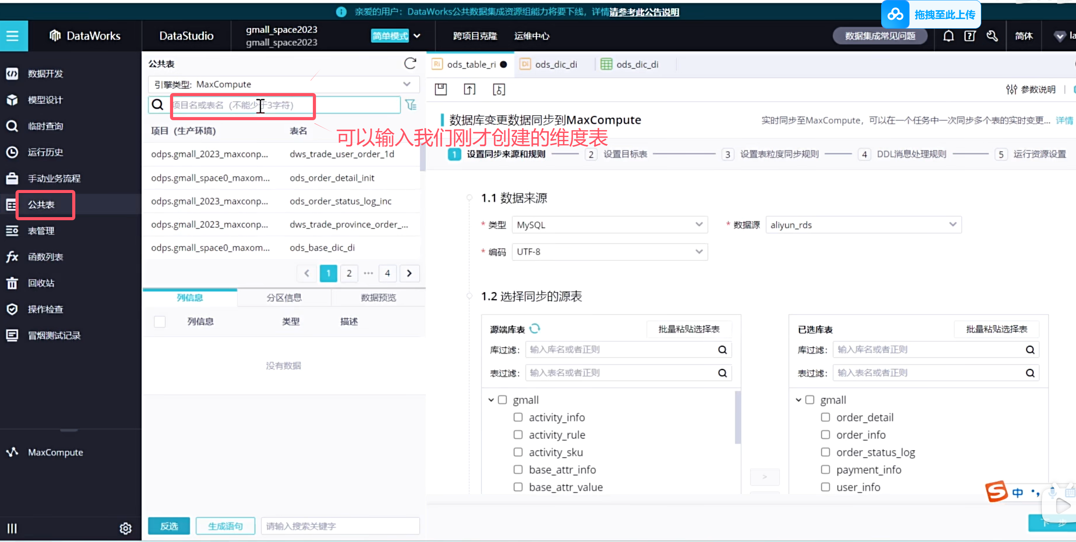
Task: Check the order_detail checkbox
Action: click(x=825, y=417)
